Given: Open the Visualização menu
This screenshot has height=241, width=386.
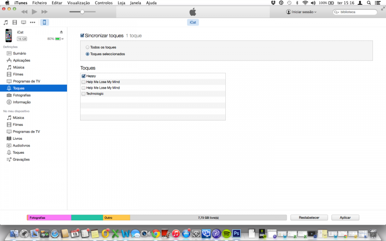Looking at the screenshot, I should [x=79, y=3].
